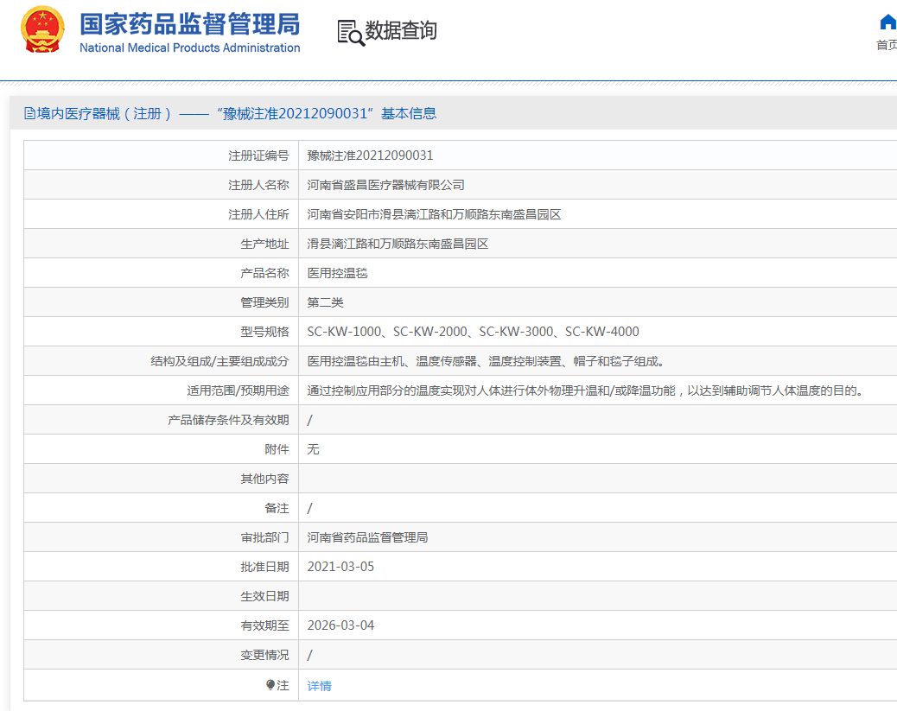Viewport: 897px width, 711px height.
Task: Click the lightbulb icon beside 注
Action: [270, 685]
